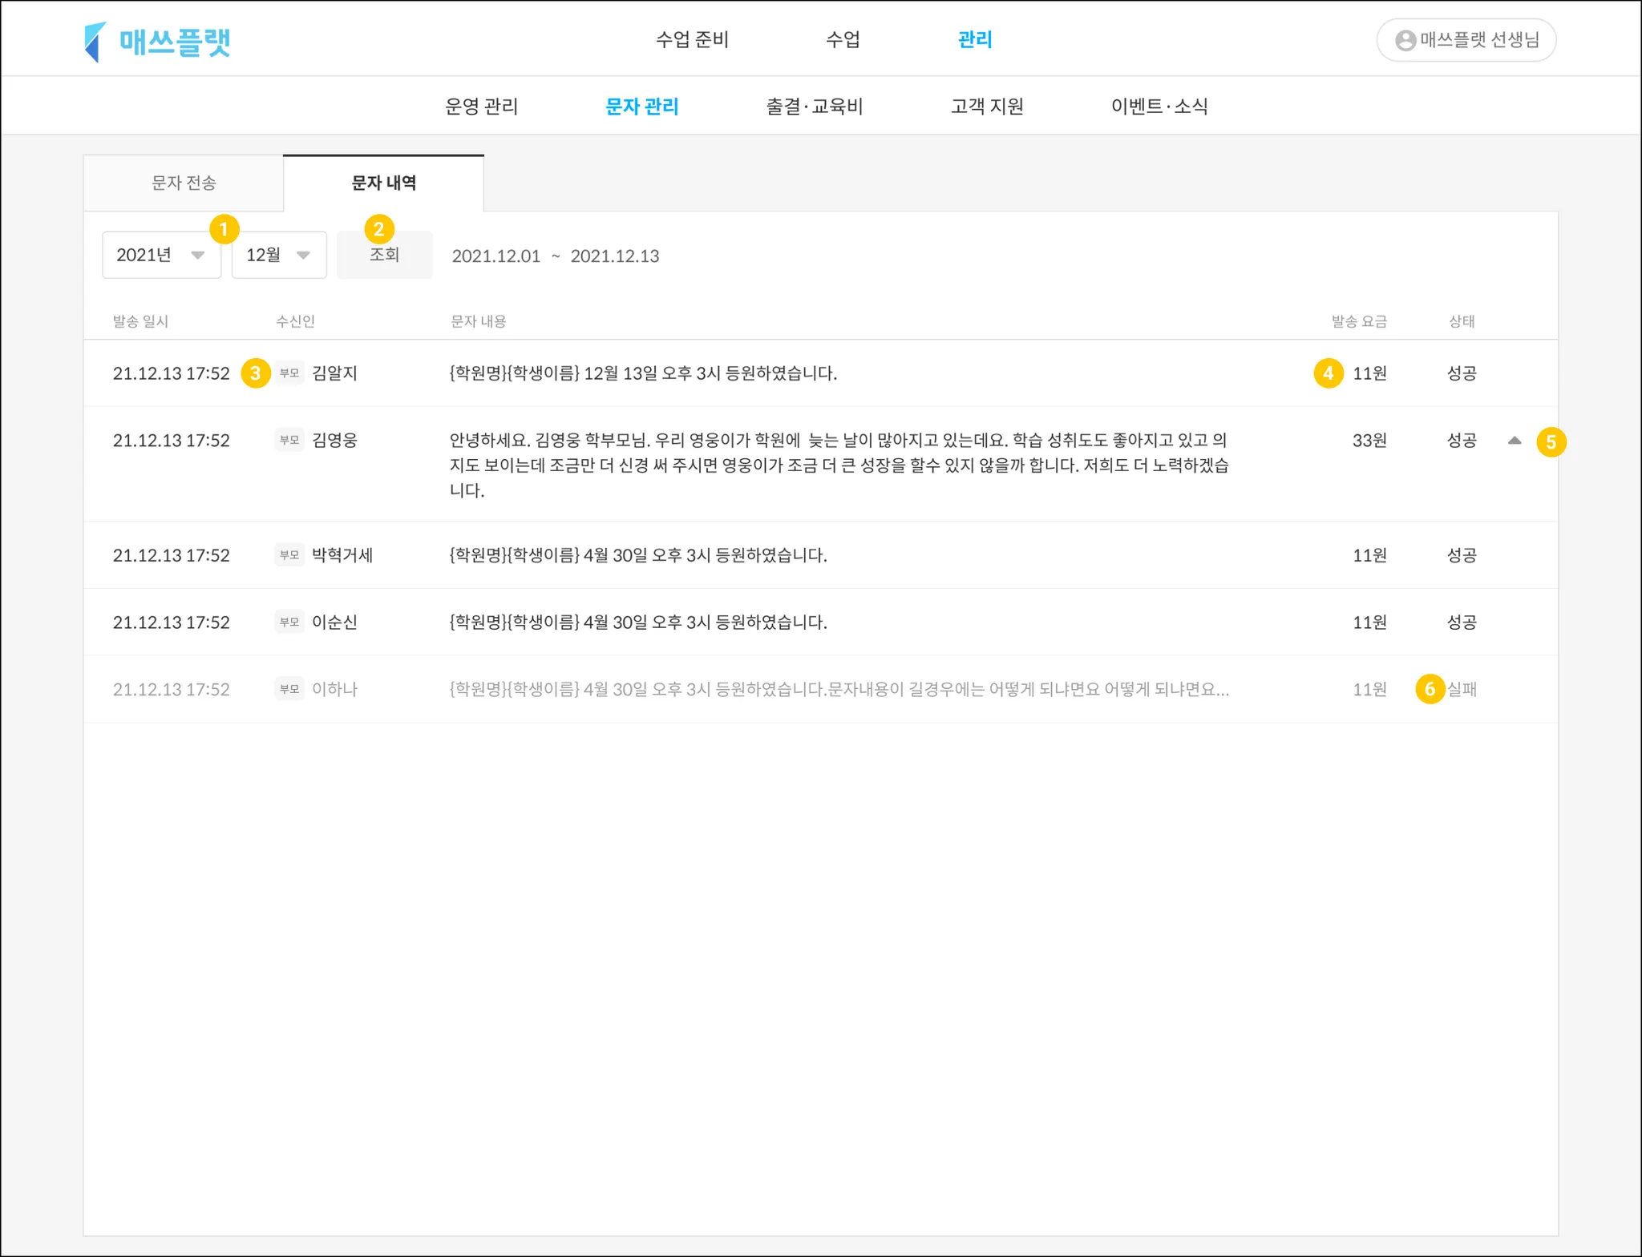This screenshot has height=1257, width=1642.
Task: Navigate to 이벤트·소식 section
Action: pos(1159,107)
